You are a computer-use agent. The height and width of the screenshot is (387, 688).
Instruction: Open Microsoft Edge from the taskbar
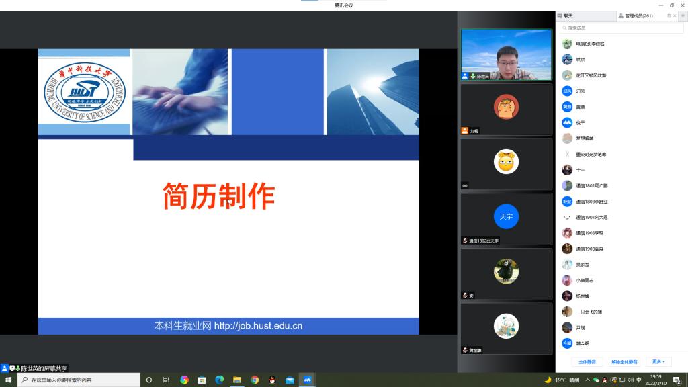219,380
